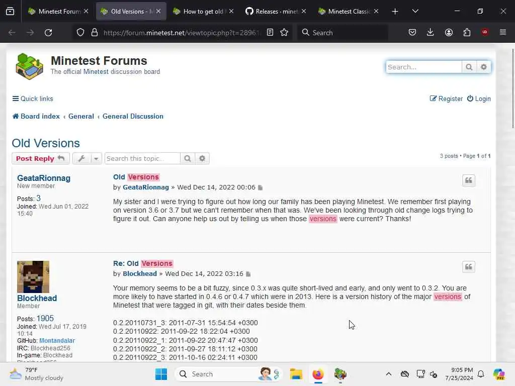Open the extensions puzzle icon
Viewport: 515px width, 386px height.
(x=467, y=33)
